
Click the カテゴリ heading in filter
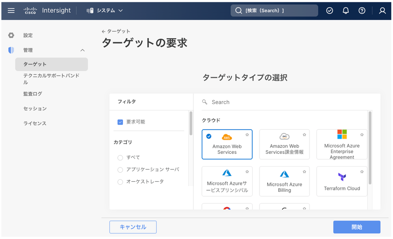122,142
